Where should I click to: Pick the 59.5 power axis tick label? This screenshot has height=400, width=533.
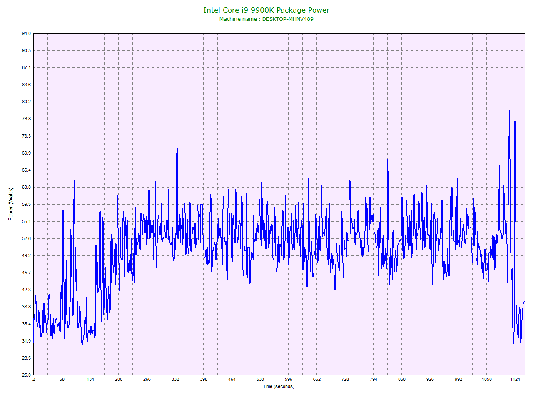pyautogui.click(x=26, y=205)
